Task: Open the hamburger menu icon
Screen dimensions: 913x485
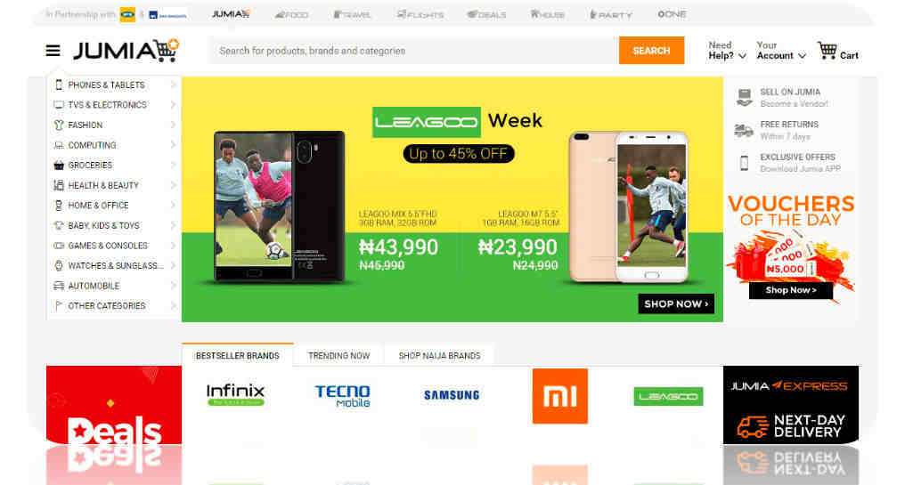Action: [x=53, y=52]
